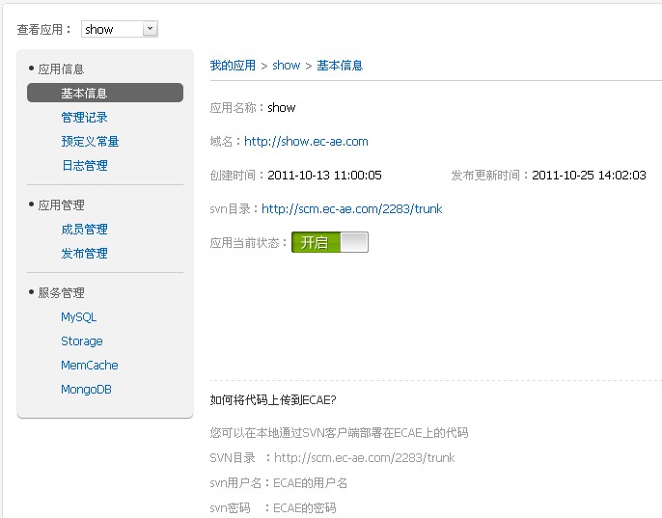The width and height of the screenshot is (662, 518).
Task: Click 基本信息 in the breadcrumb
Action: [340, 66]
